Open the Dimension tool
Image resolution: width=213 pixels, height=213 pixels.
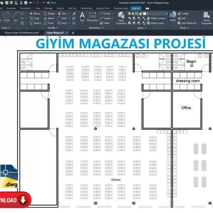pyautogui.click(x=93, y=17)
